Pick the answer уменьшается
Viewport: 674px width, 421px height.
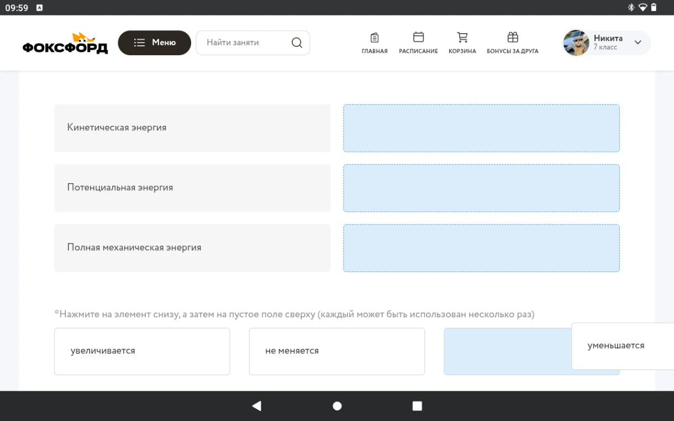[623, 346]
